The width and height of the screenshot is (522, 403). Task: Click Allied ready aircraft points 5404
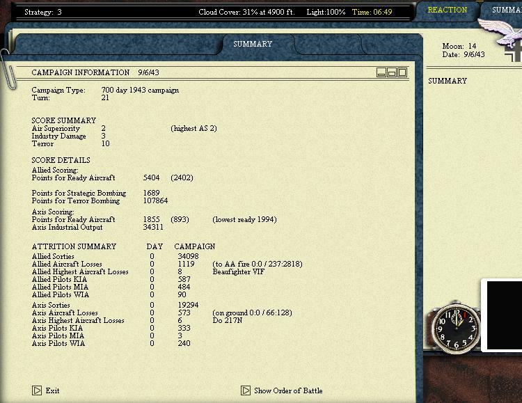pos(152,178)
